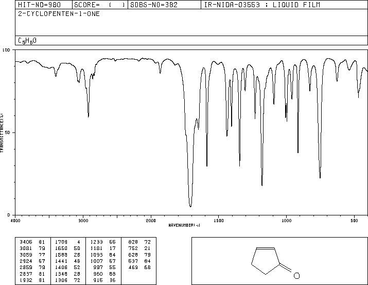Click the HIT-NO=980 header cell
This screenshot has width=368, height=285.
(44, 5)
